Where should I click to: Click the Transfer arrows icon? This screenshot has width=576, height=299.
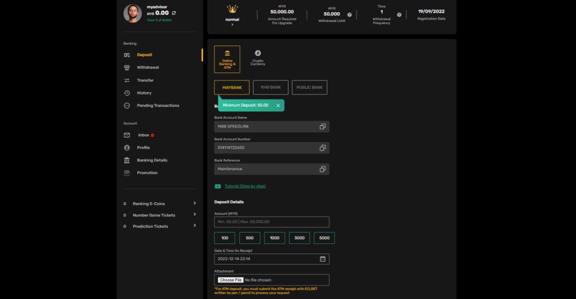tap(127, 80)
